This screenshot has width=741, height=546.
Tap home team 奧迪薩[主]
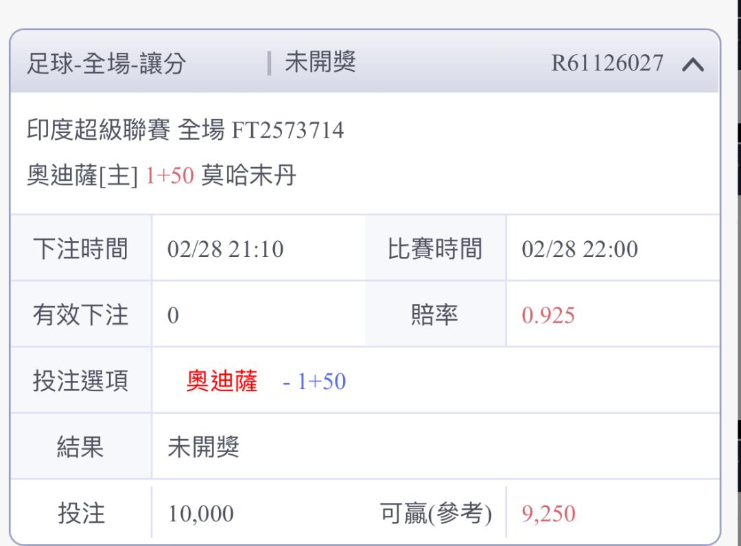coord(83,175)
